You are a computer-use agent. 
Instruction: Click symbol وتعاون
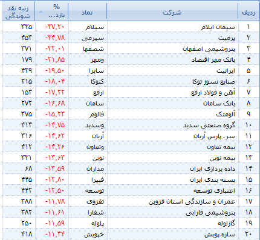96,147
